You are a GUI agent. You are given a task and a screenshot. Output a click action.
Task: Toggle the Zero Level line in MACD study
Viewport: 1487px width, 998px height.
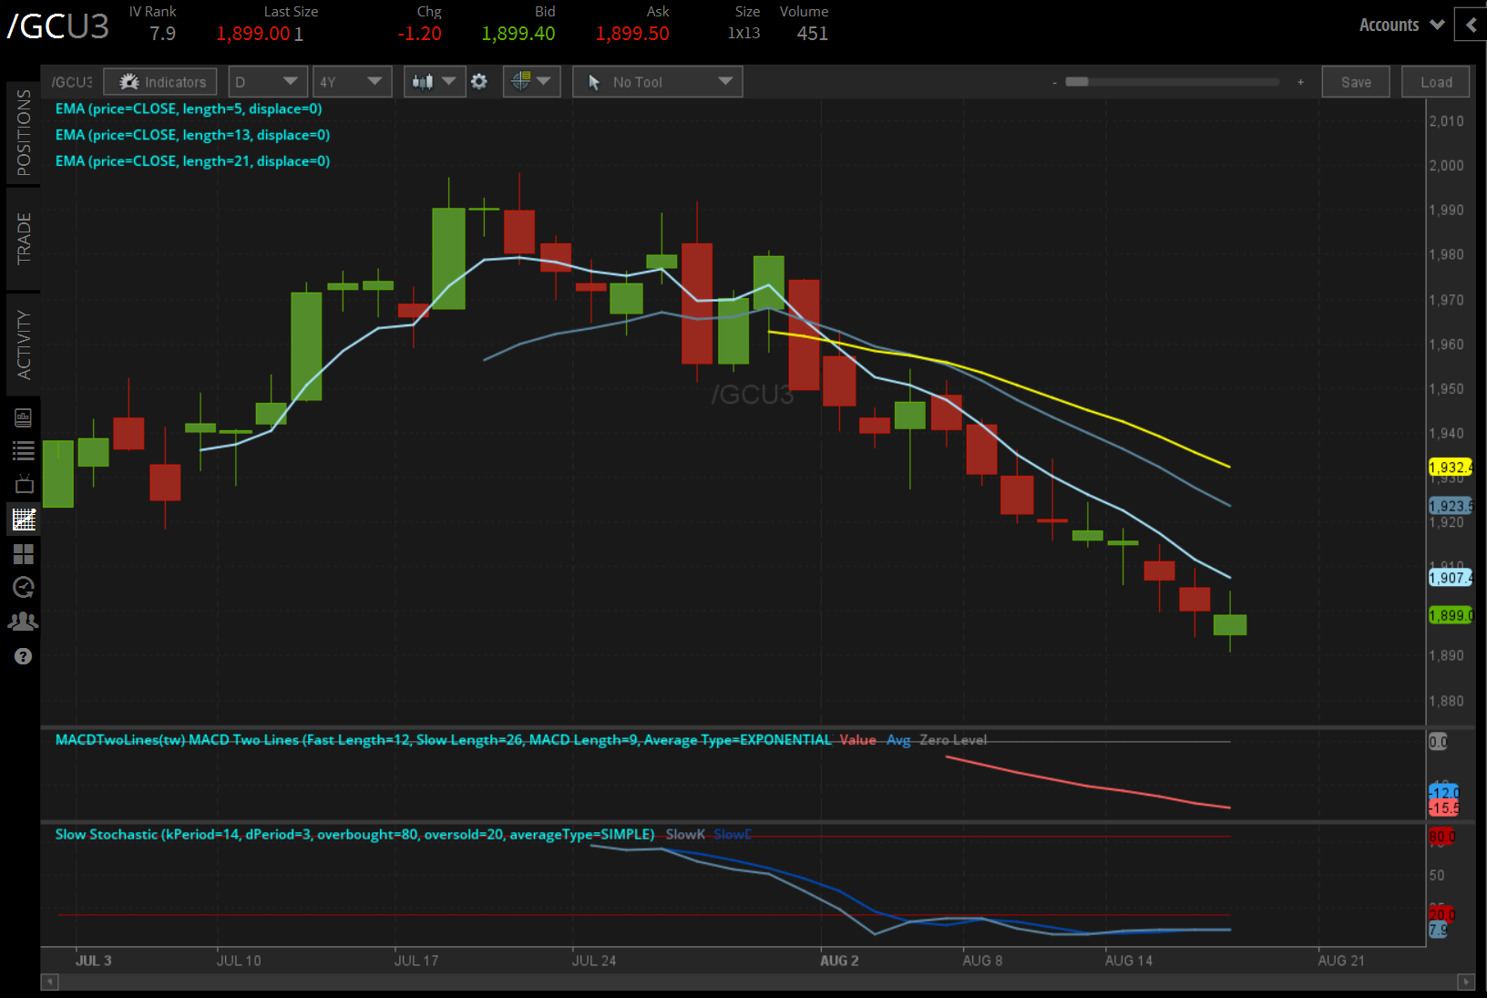(x=952, y=740)
